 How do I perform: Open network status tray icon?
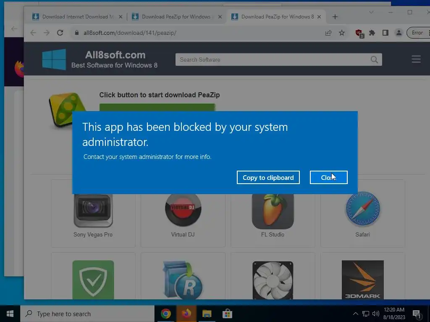pyautogui.click(x=366, y=314)
